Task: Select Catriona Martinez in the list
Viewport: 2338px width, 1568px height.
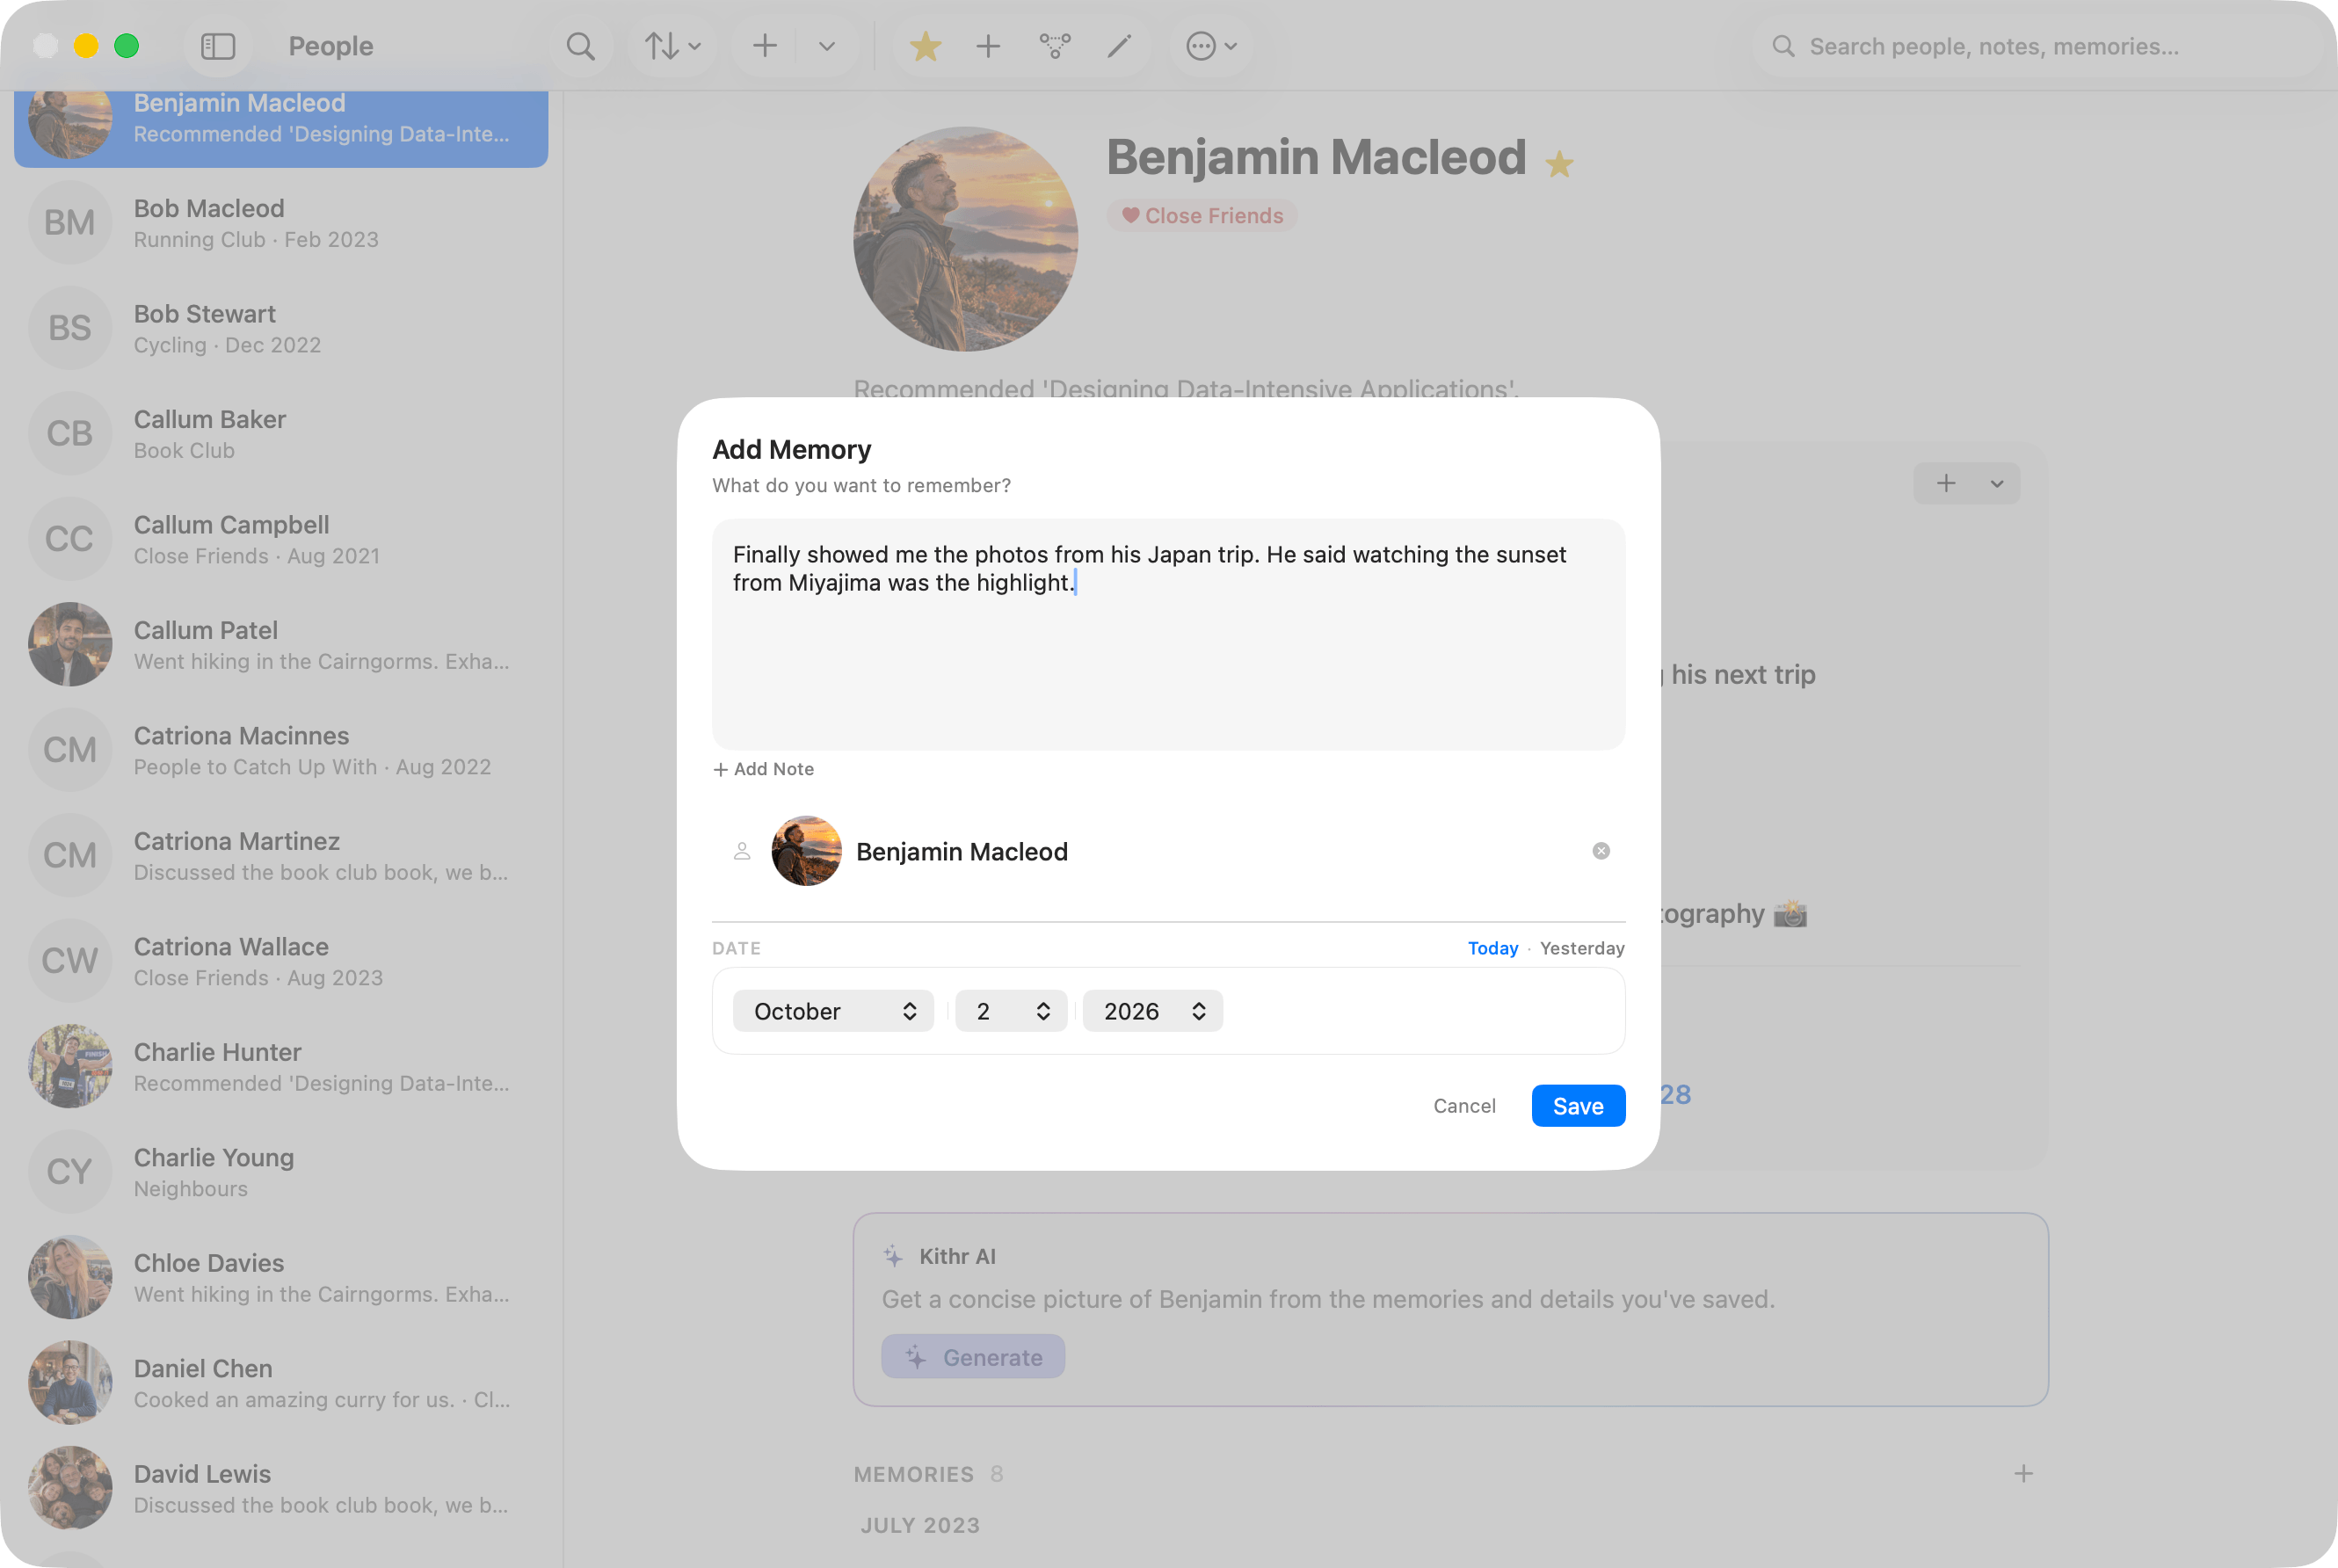Action: coord(281,856)
